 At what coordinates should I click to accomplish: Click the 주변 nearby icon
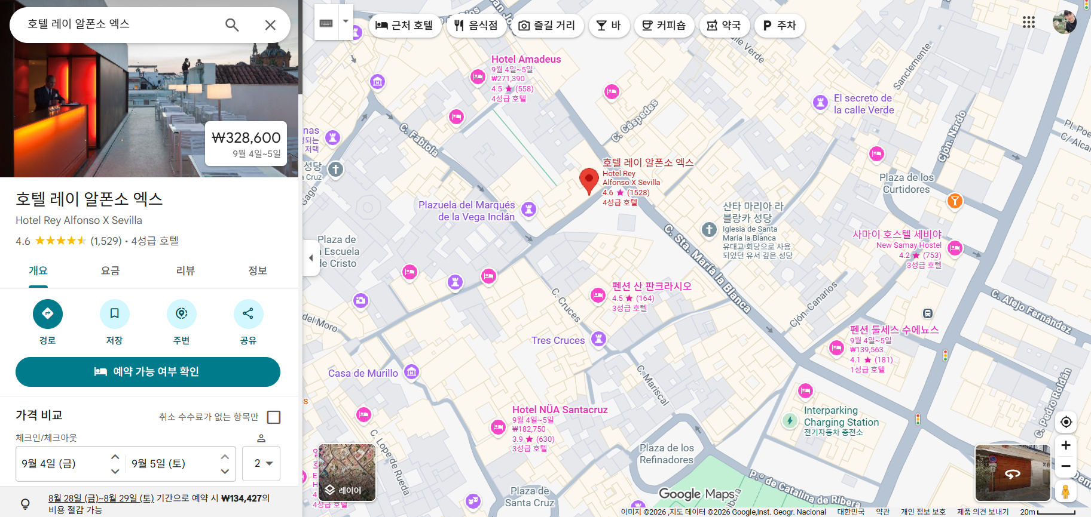click(x=182, y=313)
